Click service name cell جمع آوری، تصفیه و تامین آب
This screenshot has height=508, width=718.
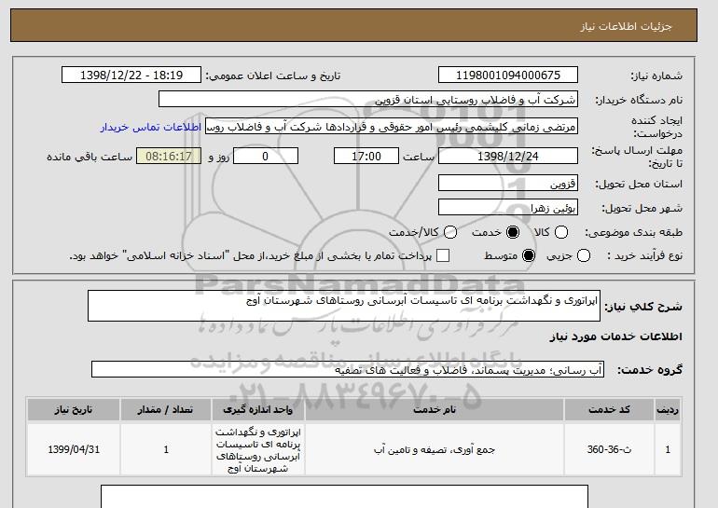435,449
